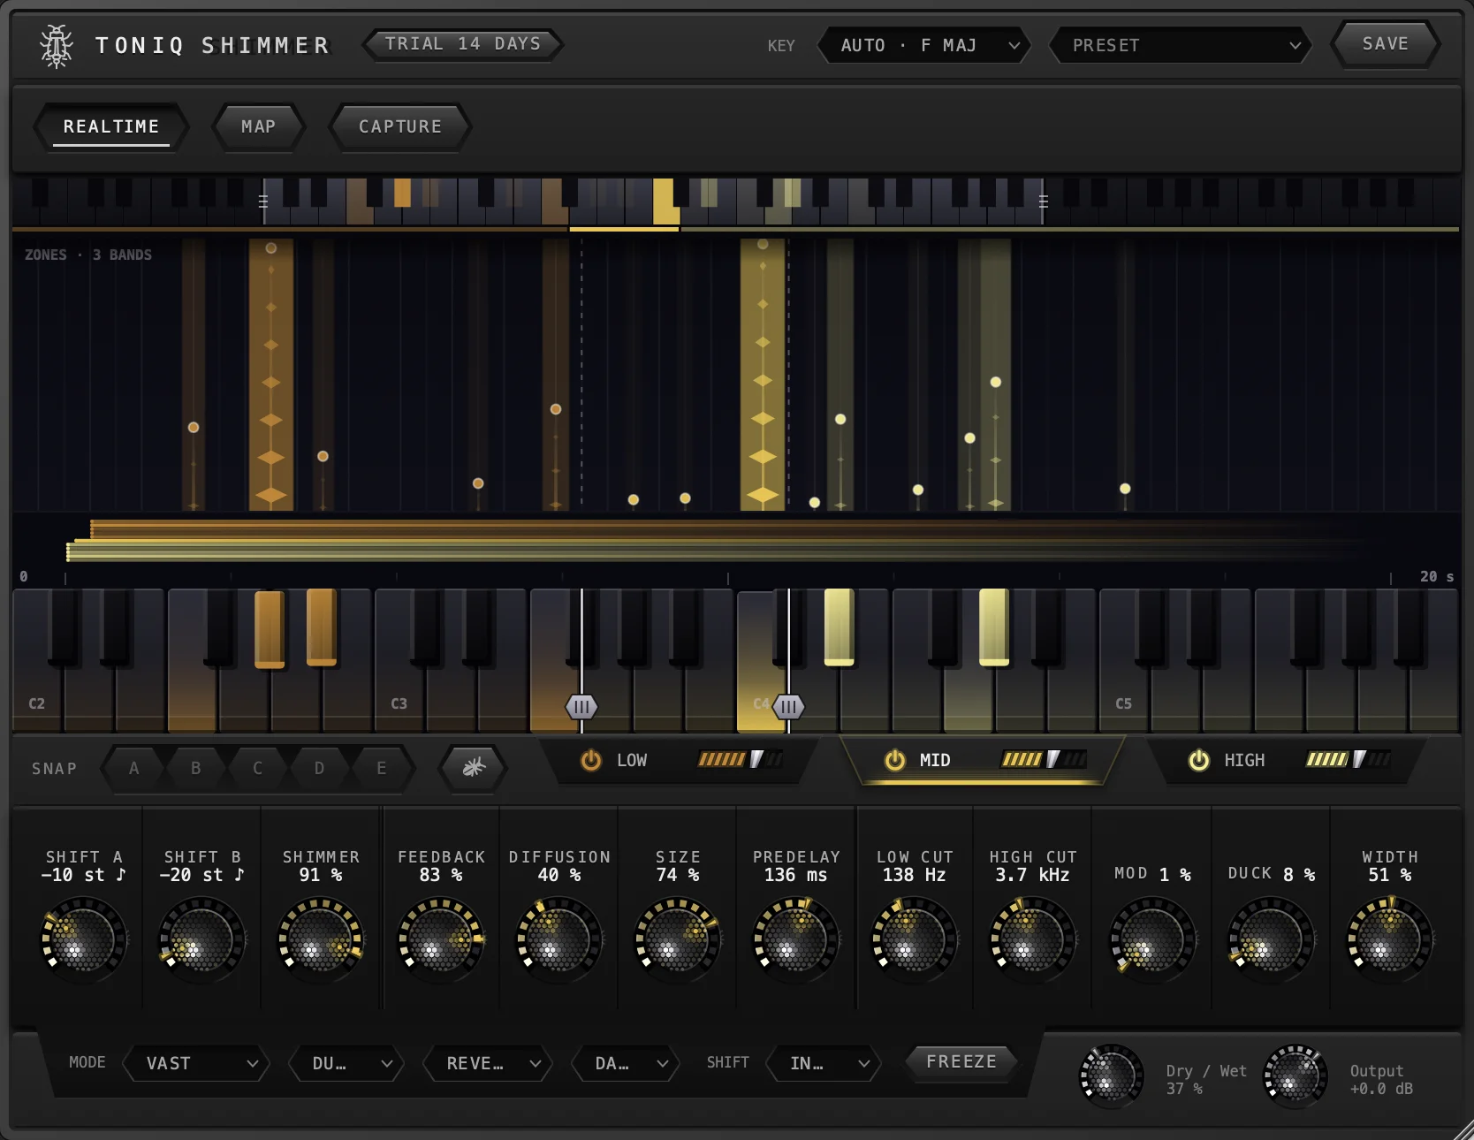The width and height of the screenshot is (1474, 1140).
Task: Select the MID band tab
Action: point(983,760)
